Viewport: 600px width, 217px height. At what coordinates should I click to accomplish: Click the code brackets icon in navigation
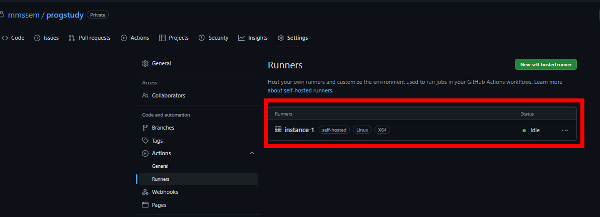(5, 38)
